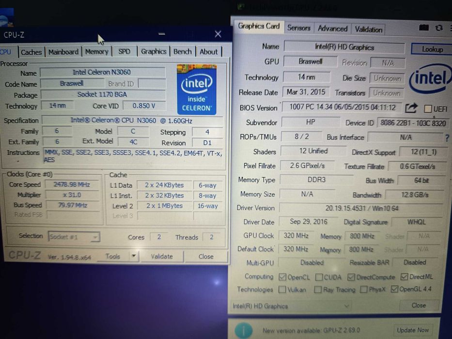Click the Level 2 cache value 2 x 1 MBytes
This screenshot has width=452, height=339.
165,206
